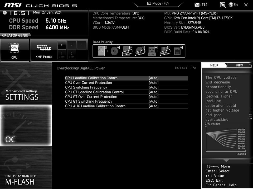
Task: Click the CREATOR GENIE label tab
Action: point(15,35)
